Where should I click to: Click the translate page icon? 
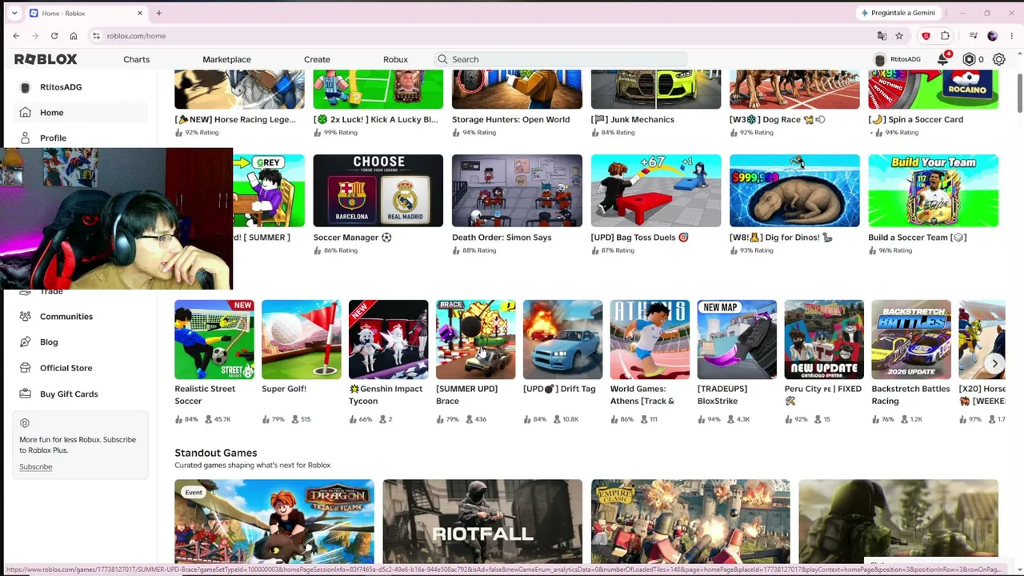[882, 36]
